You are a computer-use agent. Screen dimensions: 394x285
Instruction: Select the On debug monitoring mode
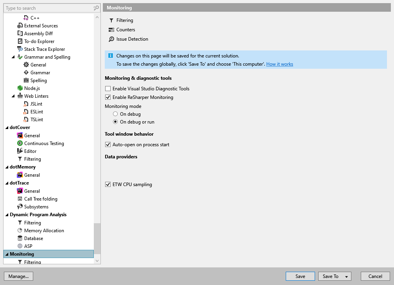click(x=115, y=114)
